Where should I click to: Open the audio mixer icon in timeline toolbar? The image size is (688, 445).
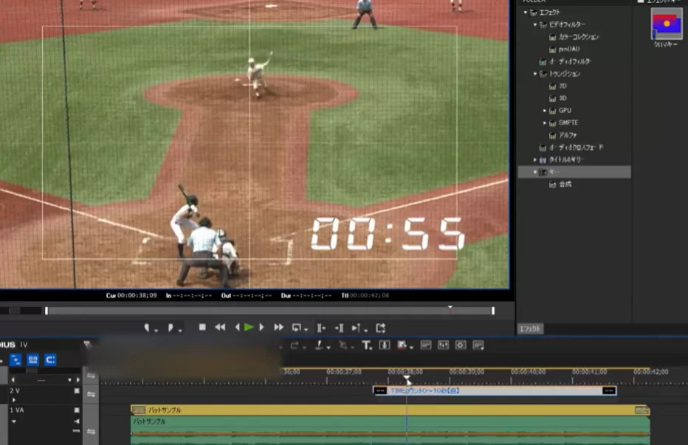pos(443,345)
